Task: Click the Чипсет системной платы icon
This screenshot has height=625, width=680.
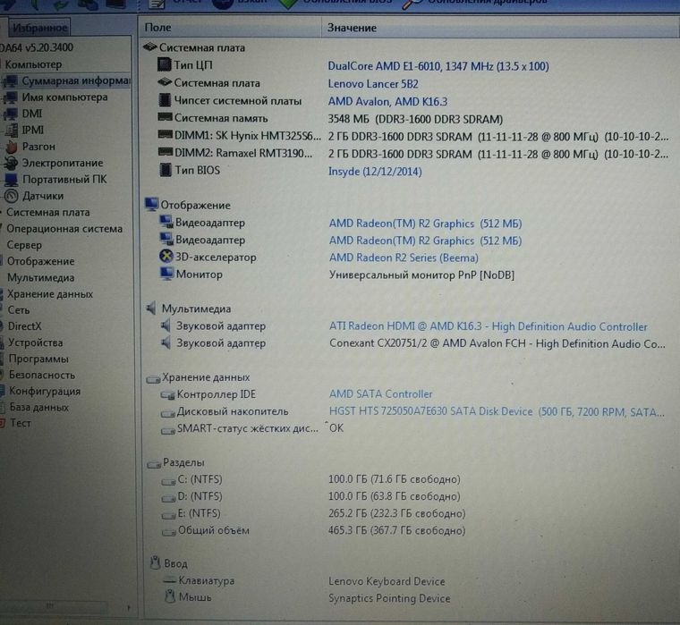Action: pyautogui.click(x=165, y=100)
